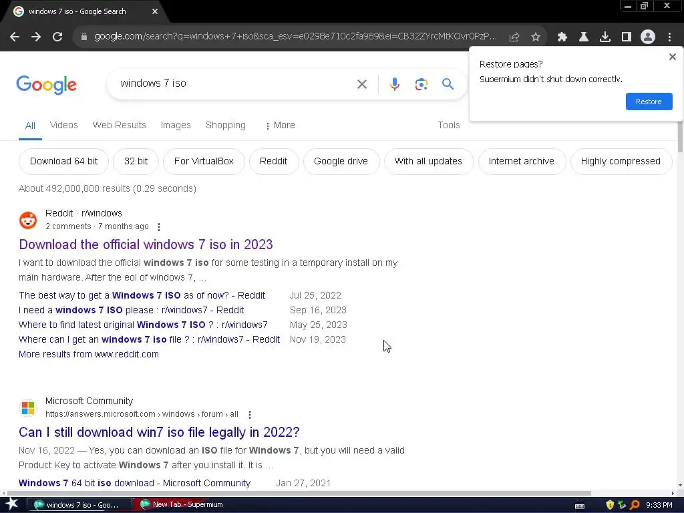Dismiss the Restore pages popup
This screenshot has width=684, height=513.
click(x=673, y=57)
